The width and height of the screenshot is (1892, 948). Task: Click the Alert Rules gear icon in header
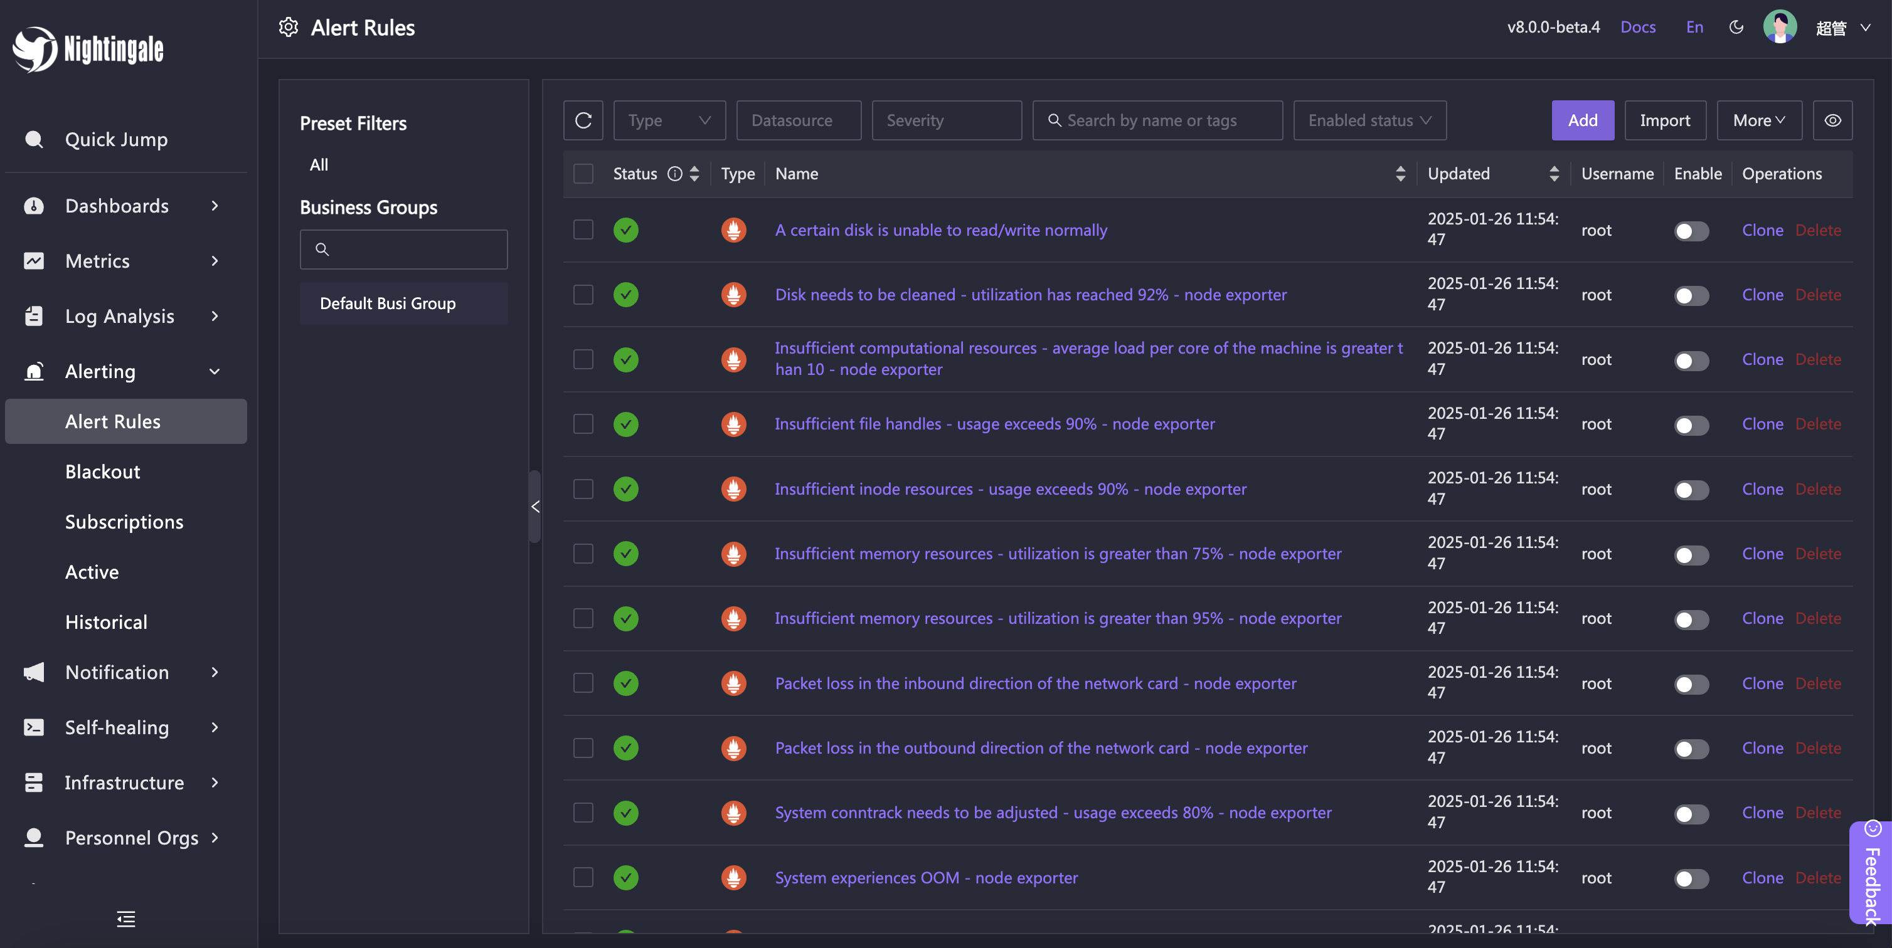click(289, 27)
